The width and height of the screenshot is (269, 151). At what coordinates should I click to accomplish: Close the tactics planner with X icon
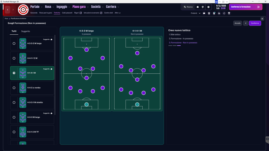click(262, 19)
